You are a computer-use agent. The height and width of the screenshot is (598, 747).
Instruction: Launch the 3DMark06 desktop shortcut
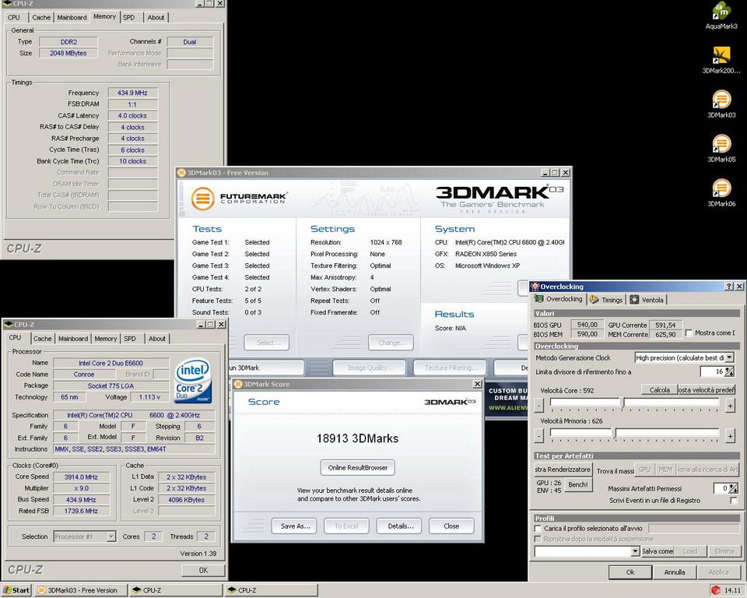coord(721,192)
